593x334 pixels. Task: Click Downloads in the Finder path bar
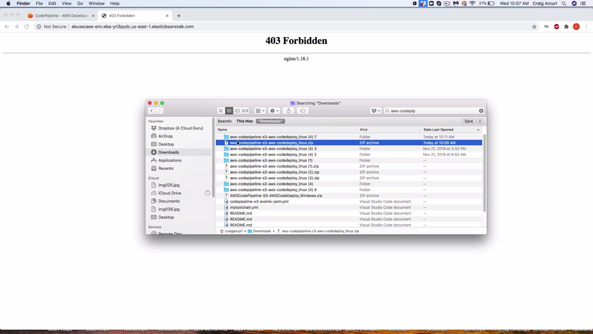[262, 231]
